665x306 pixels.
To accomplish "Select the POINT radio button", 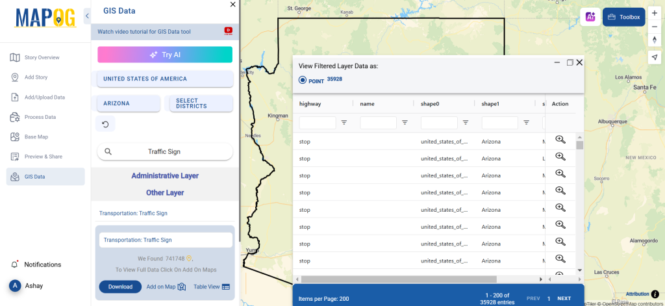I will point(303,80).
